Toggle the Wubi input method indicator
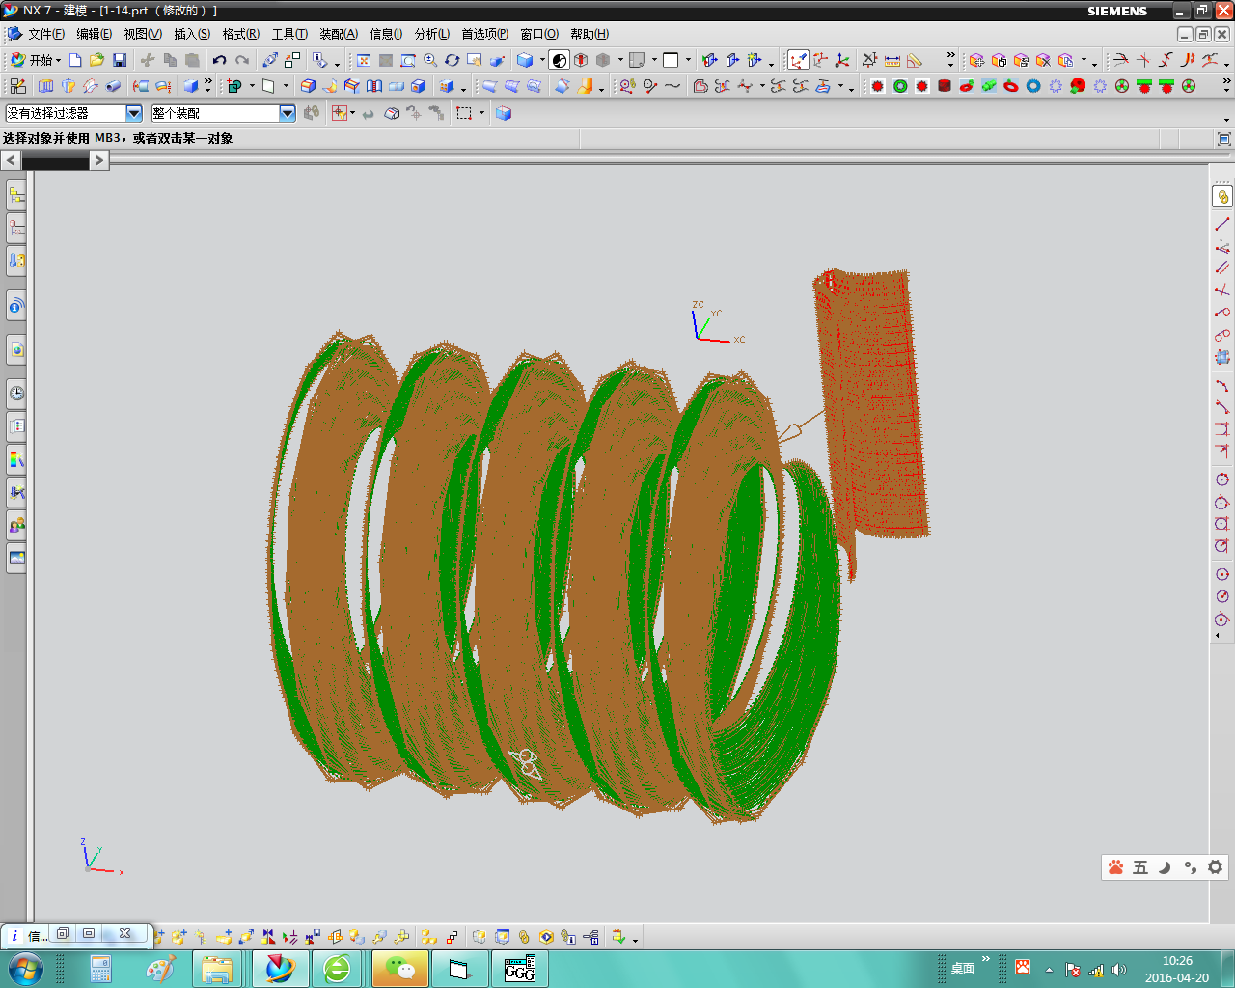 click(1140, 867)
